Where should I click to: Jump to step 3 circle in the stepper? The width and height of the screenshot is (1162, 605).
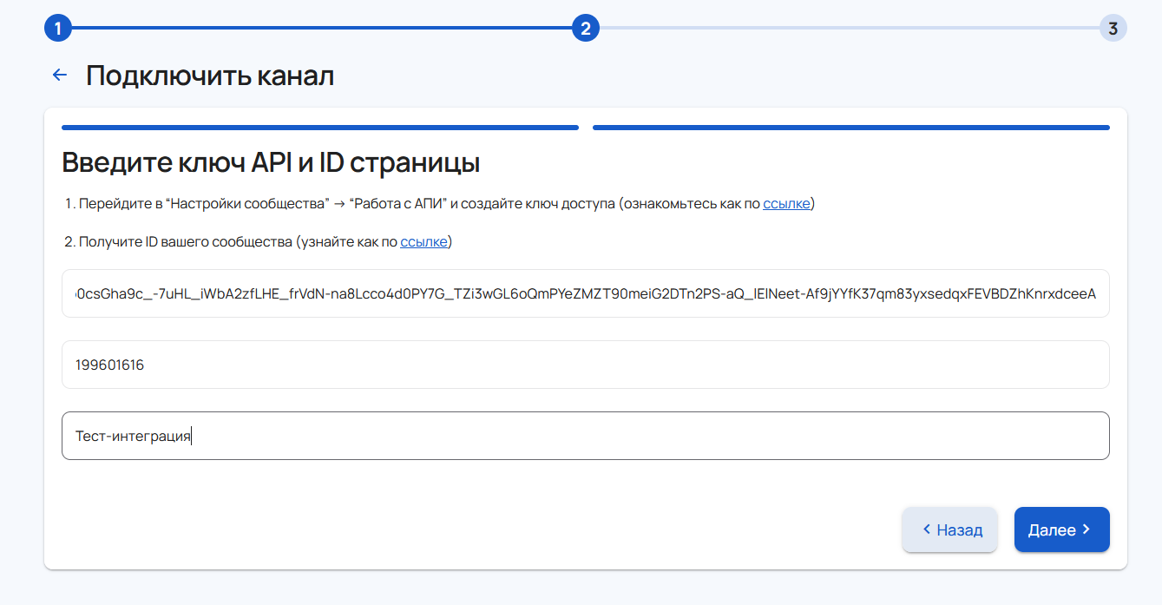(1113, 29)
